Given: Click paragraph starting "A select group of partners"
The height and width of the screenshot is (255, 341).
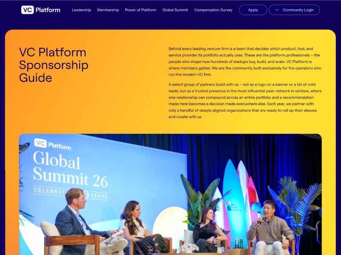Looking at the screenshot, I should 245,101.
